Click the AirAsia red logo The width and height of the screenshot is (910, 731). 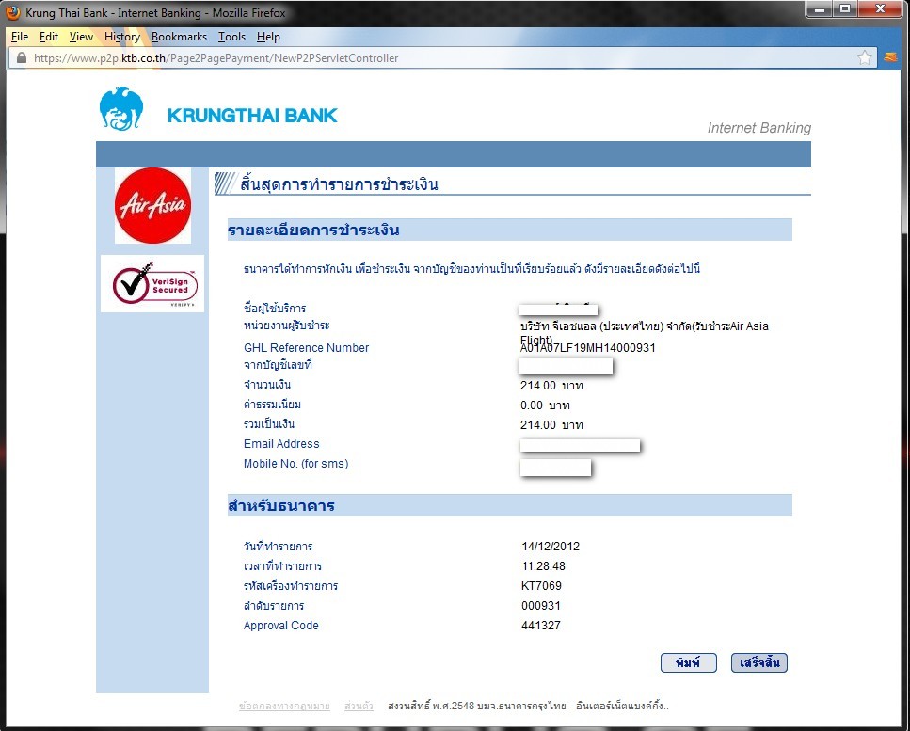[152, 205]
